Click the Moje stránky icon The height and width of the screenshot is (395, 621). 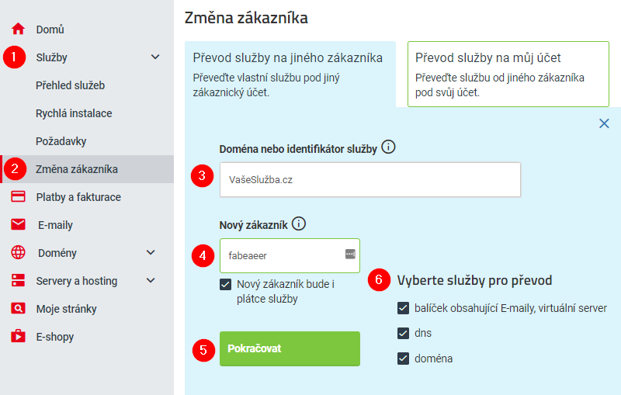click(19, 309)
